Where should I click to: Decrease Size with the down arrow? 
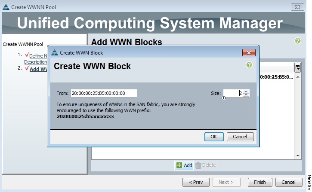click(246, 95)
